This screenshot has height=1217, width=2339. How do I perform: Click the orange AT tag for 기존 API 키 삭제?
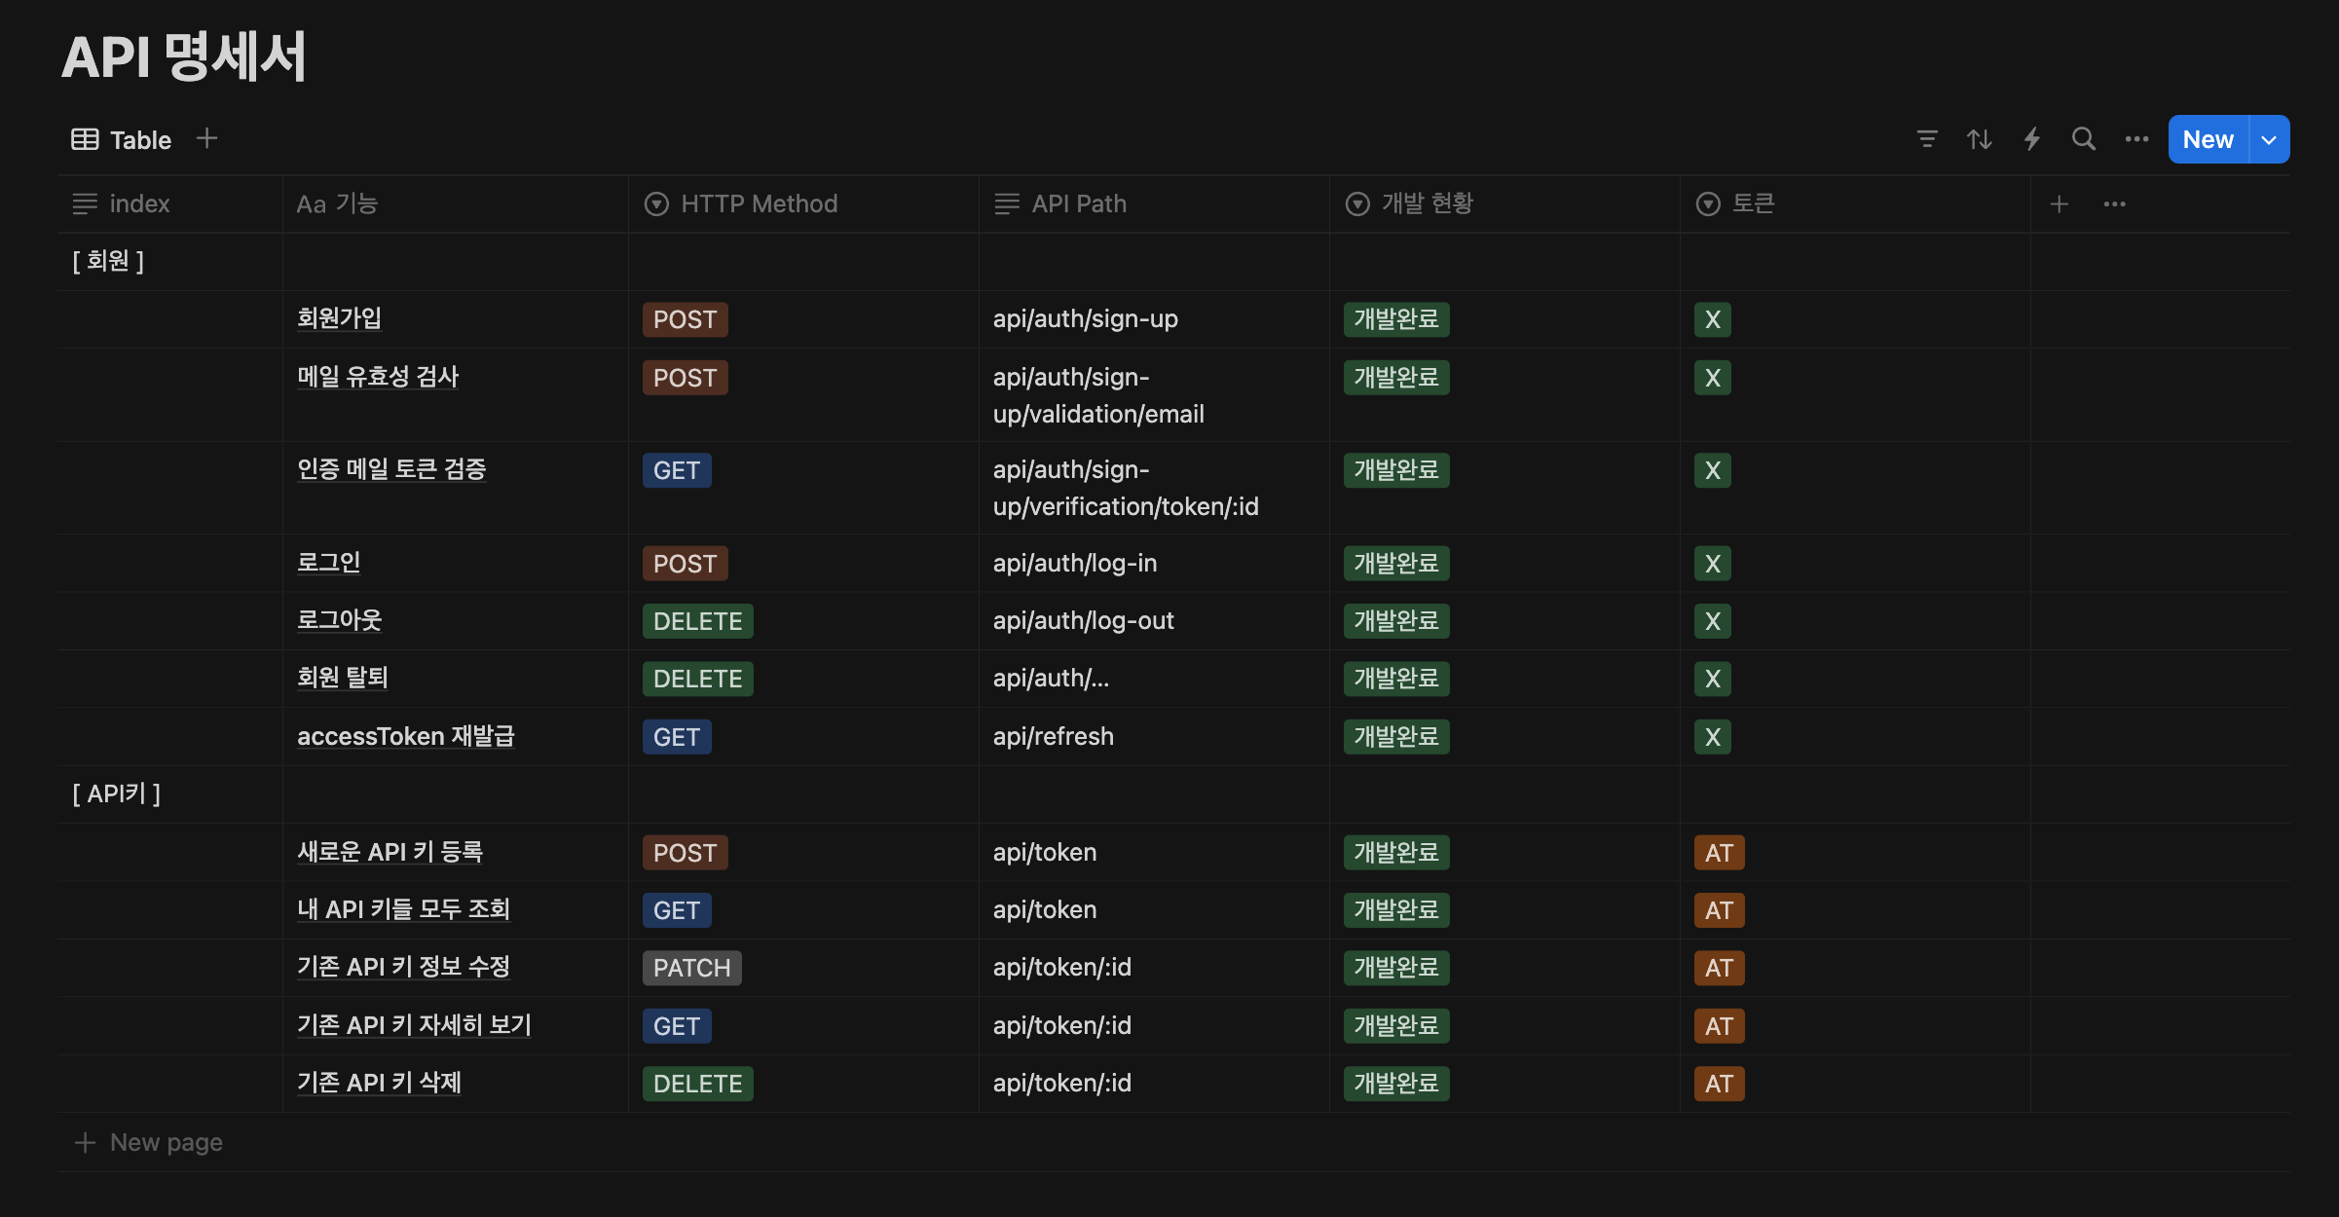pos(1719,1084)
